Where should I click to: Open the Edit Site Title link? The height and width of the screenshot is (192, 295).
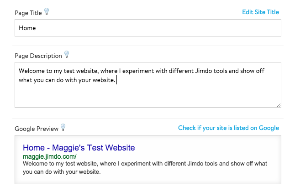(260, 12)
